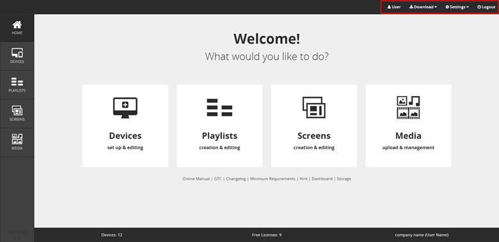Expand the Settings dropdown menu
499x242 pixels.
coord(457,7)
